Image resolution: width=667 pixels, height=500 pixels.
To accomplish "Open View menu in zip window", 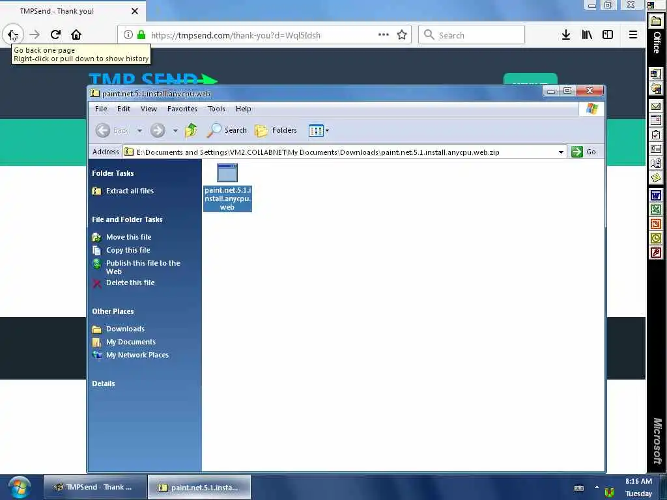I will click(149, 109).
